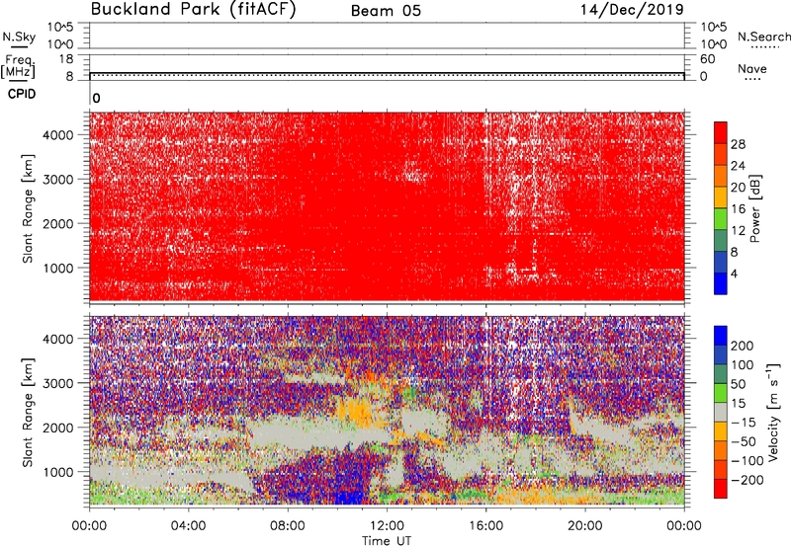Image resolution: width=791 pixels, height=547 pixels.
Task: Select the Freq. [MHz] axis label
Action: 18,66
